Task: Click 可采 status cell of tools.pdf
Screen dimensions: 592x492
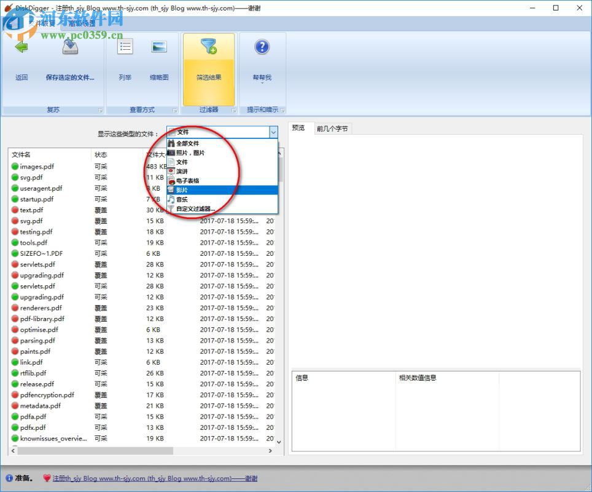Action: 101,242
